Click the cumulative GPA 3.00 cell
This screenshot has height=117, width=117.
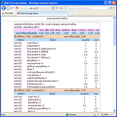pos(47,33)
